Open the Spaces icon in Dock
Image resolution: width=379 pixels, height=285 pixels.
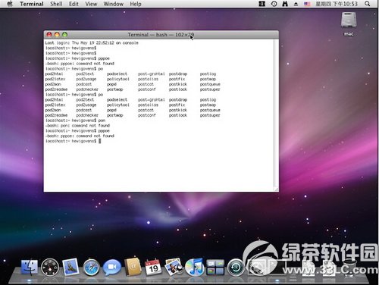point(215,268)
